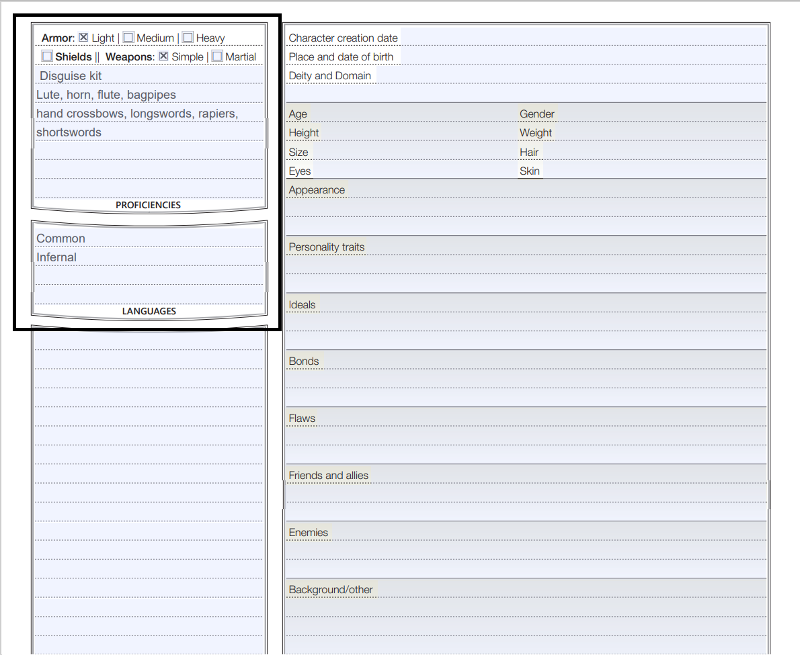Image resolution: width=800 pixels, height=655 pixels.
Task: Click the LANGUAGES section label
Action: pos(149,311)
